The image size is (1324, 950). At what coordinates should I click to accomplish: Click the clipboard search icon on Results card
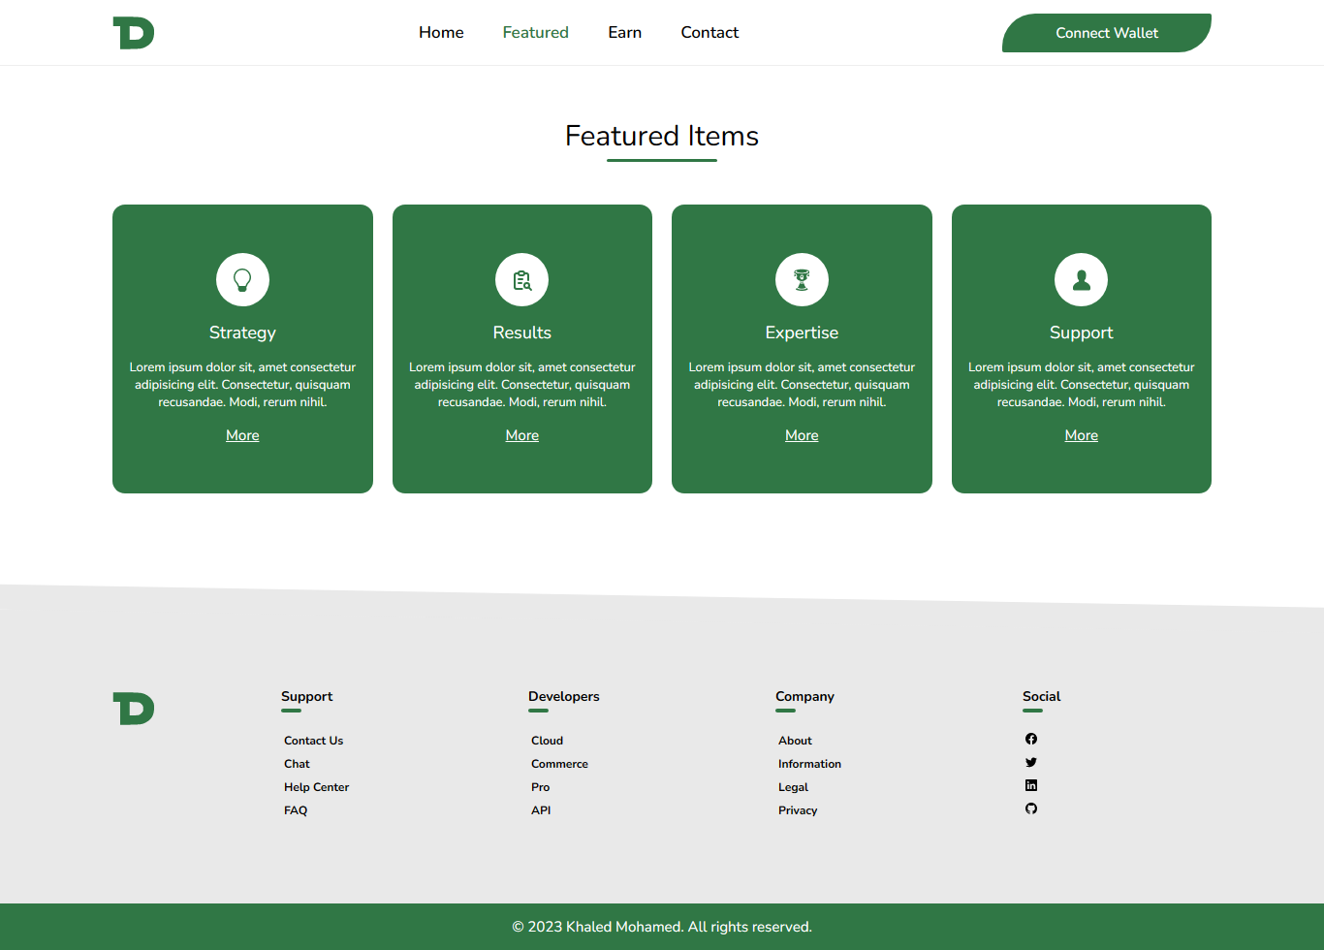521,279
